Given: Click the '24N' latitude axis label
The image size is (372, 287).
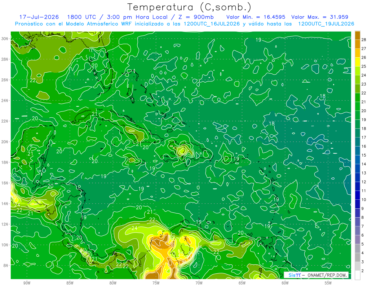Looking at the screenshot, I should [5, 100].
